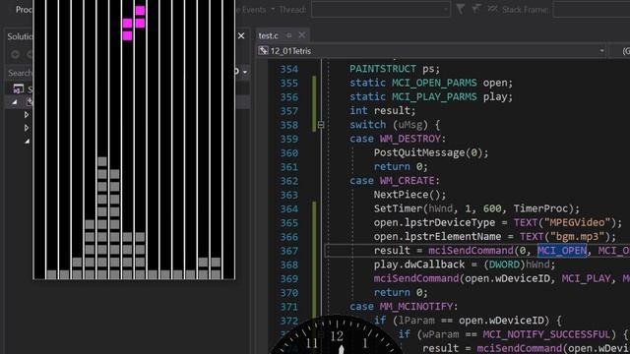
Task: Click line number 354 in the gutter
Action: [289, 69]
